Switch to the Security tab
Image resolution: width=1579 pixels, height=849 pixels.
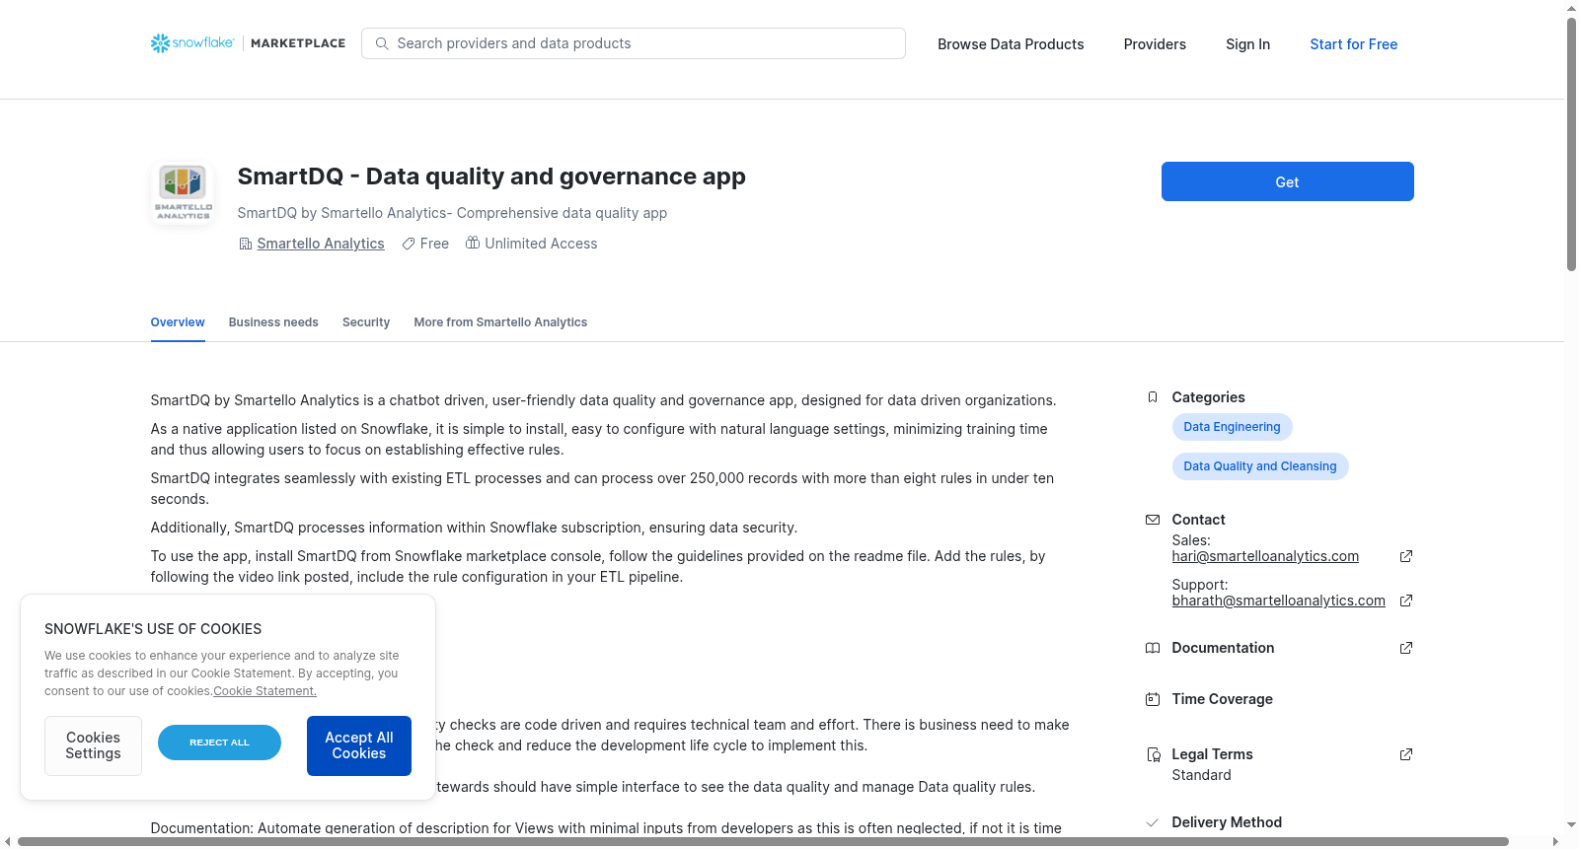coord(366,322)
